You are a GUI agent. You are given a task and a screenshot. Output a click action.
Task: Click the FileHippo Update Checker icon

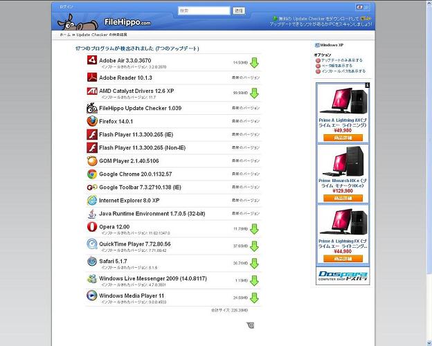(x=92, y=108)
